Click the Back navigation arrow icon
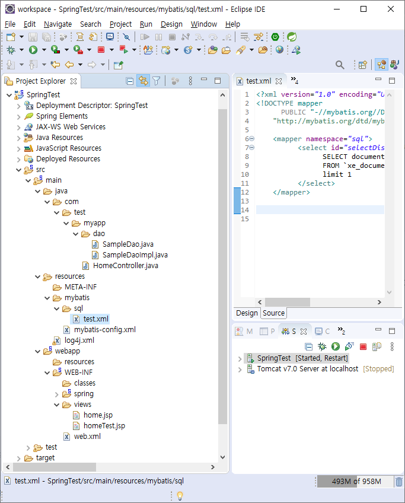The height and width of the screenshot is (503, 405). 69,65
